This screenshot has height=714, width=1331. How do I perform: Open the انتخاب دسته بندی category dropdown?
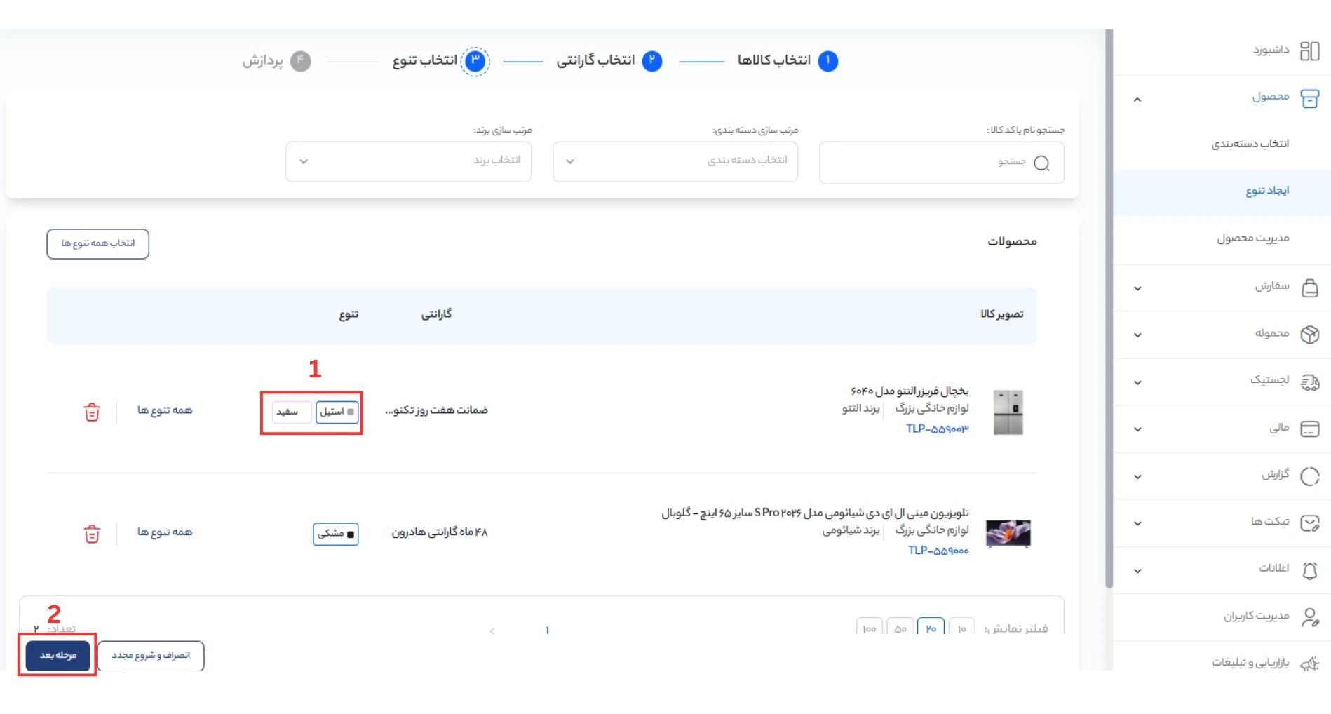click(675, 161)
